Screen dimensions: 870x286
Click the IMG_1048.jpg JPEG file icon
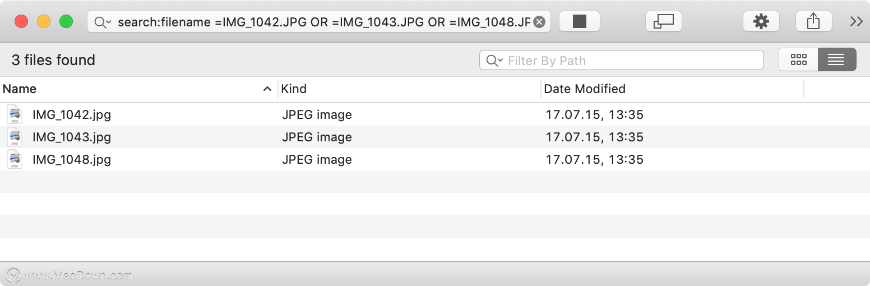[15, 159]
